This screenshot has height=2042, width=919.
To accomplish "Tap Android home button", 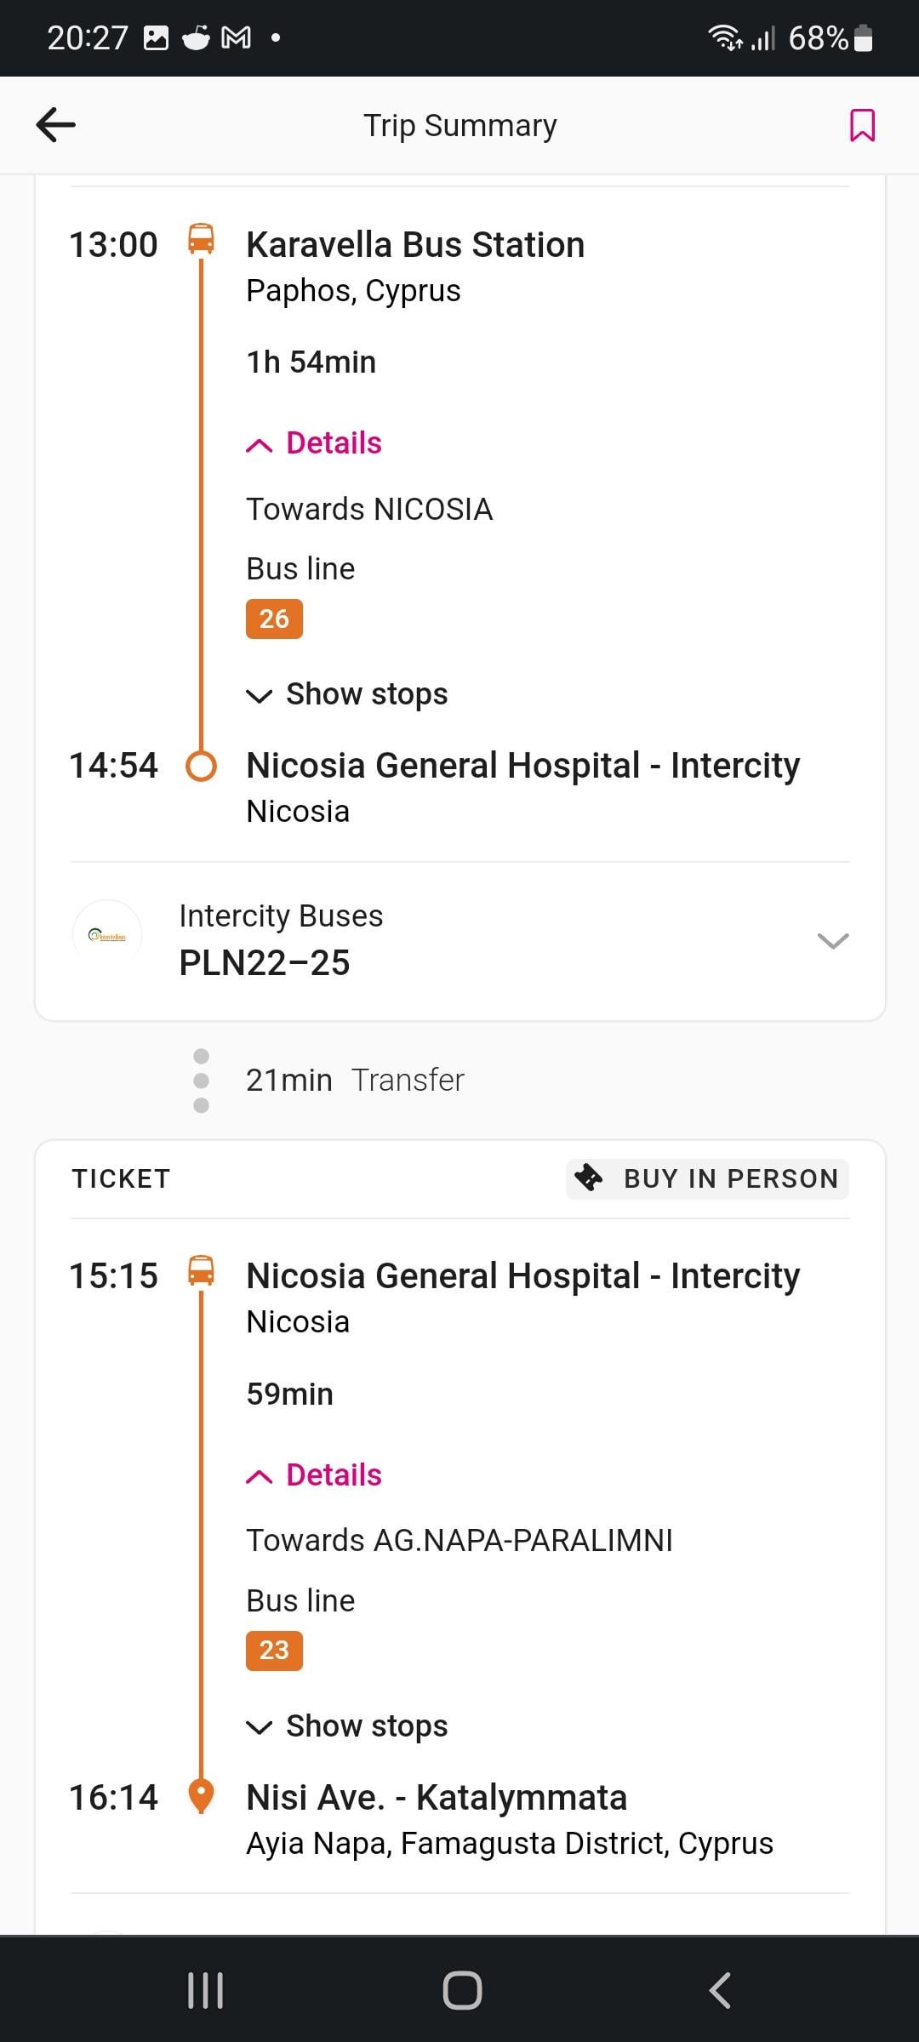I will pyautogui.click(x=462, y=1990).
